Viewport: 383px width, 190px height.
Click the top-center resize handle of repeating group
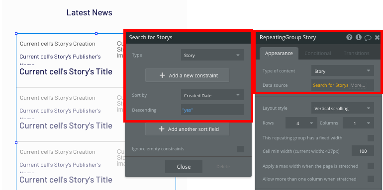click(96, 33)
